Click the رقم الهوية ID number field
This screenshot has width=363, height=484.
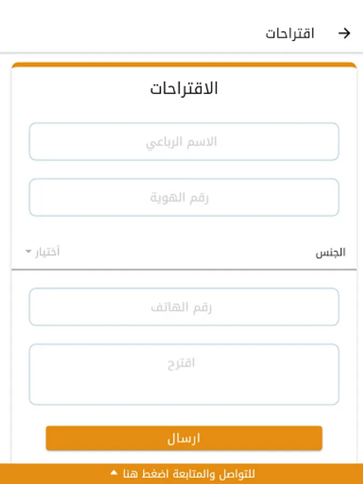pyautogui.click(x=184, y=197)
